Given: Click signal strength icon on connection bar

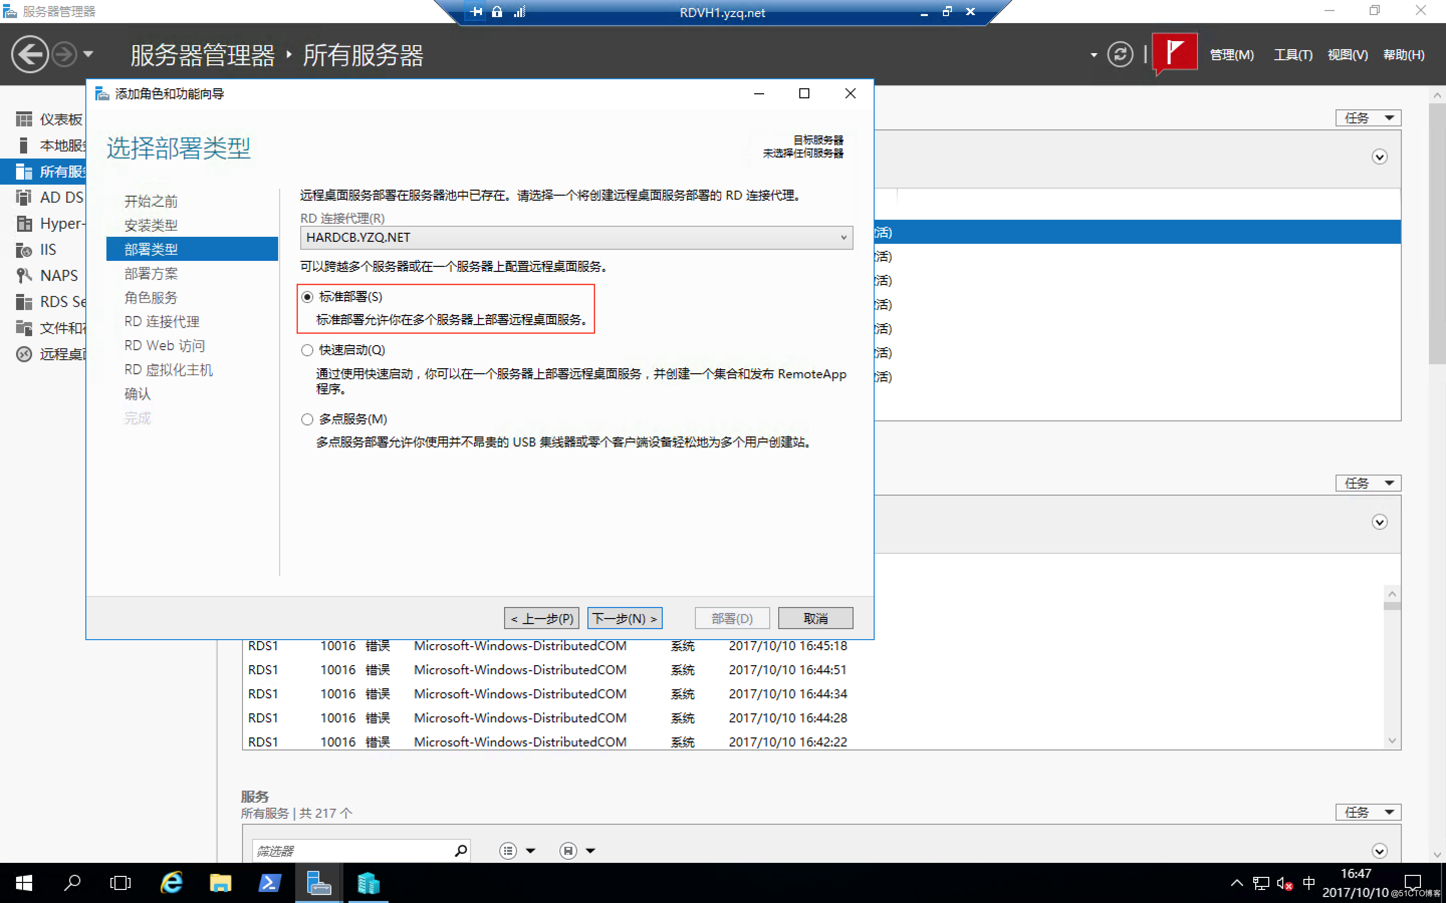Looking at the screenshot, I should 519,12.
